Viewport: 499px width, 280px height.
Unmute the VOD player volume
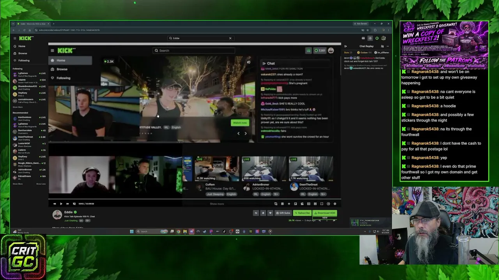pos(74,204)
